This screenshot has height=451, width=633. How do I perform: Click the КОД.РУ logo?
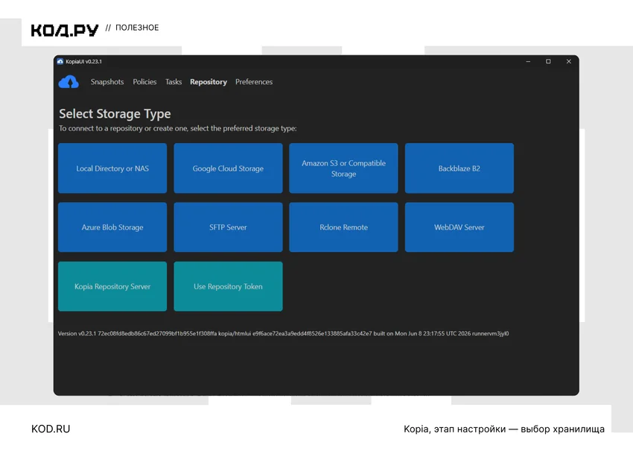pyautogui.click(x=65, y=30)
